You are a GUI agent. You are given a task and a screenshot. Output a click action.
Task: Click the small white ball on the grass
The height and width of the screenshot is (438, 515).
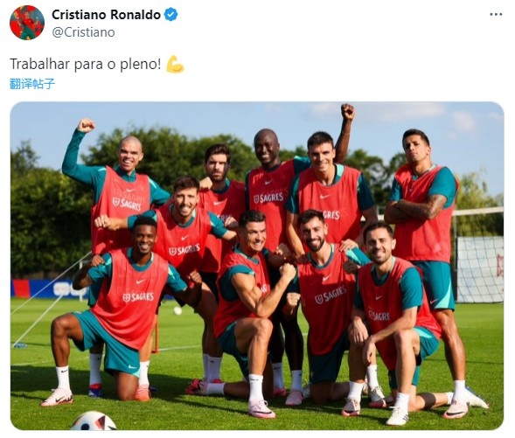[x=177, y=310]
